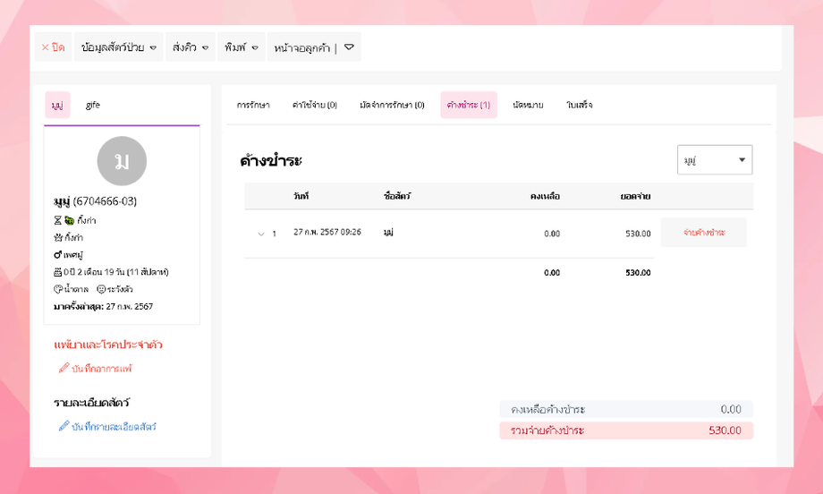The image size is (823, 494).
Task: Click วันที่ column header
Action: click(x=301, y=196)
